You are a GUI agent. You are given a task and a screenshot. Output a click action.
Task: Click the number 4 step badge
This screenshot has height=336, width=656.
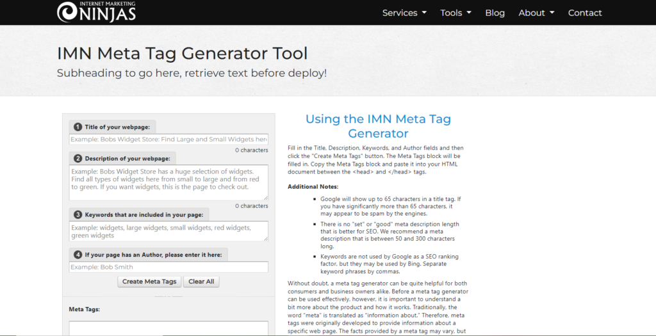tap(78, 255)
